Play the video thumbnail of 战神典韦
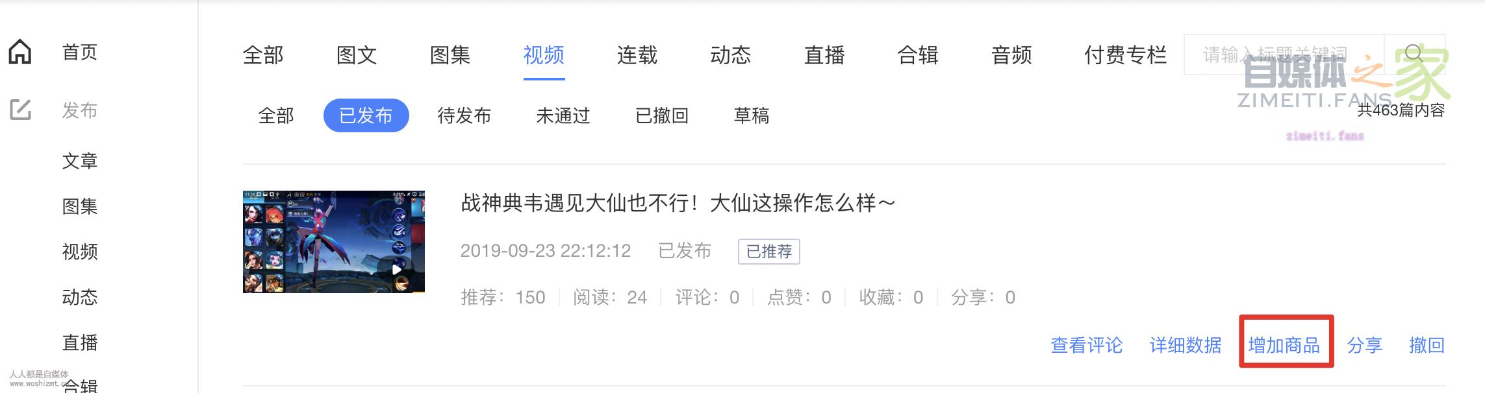 click(334, 242)
